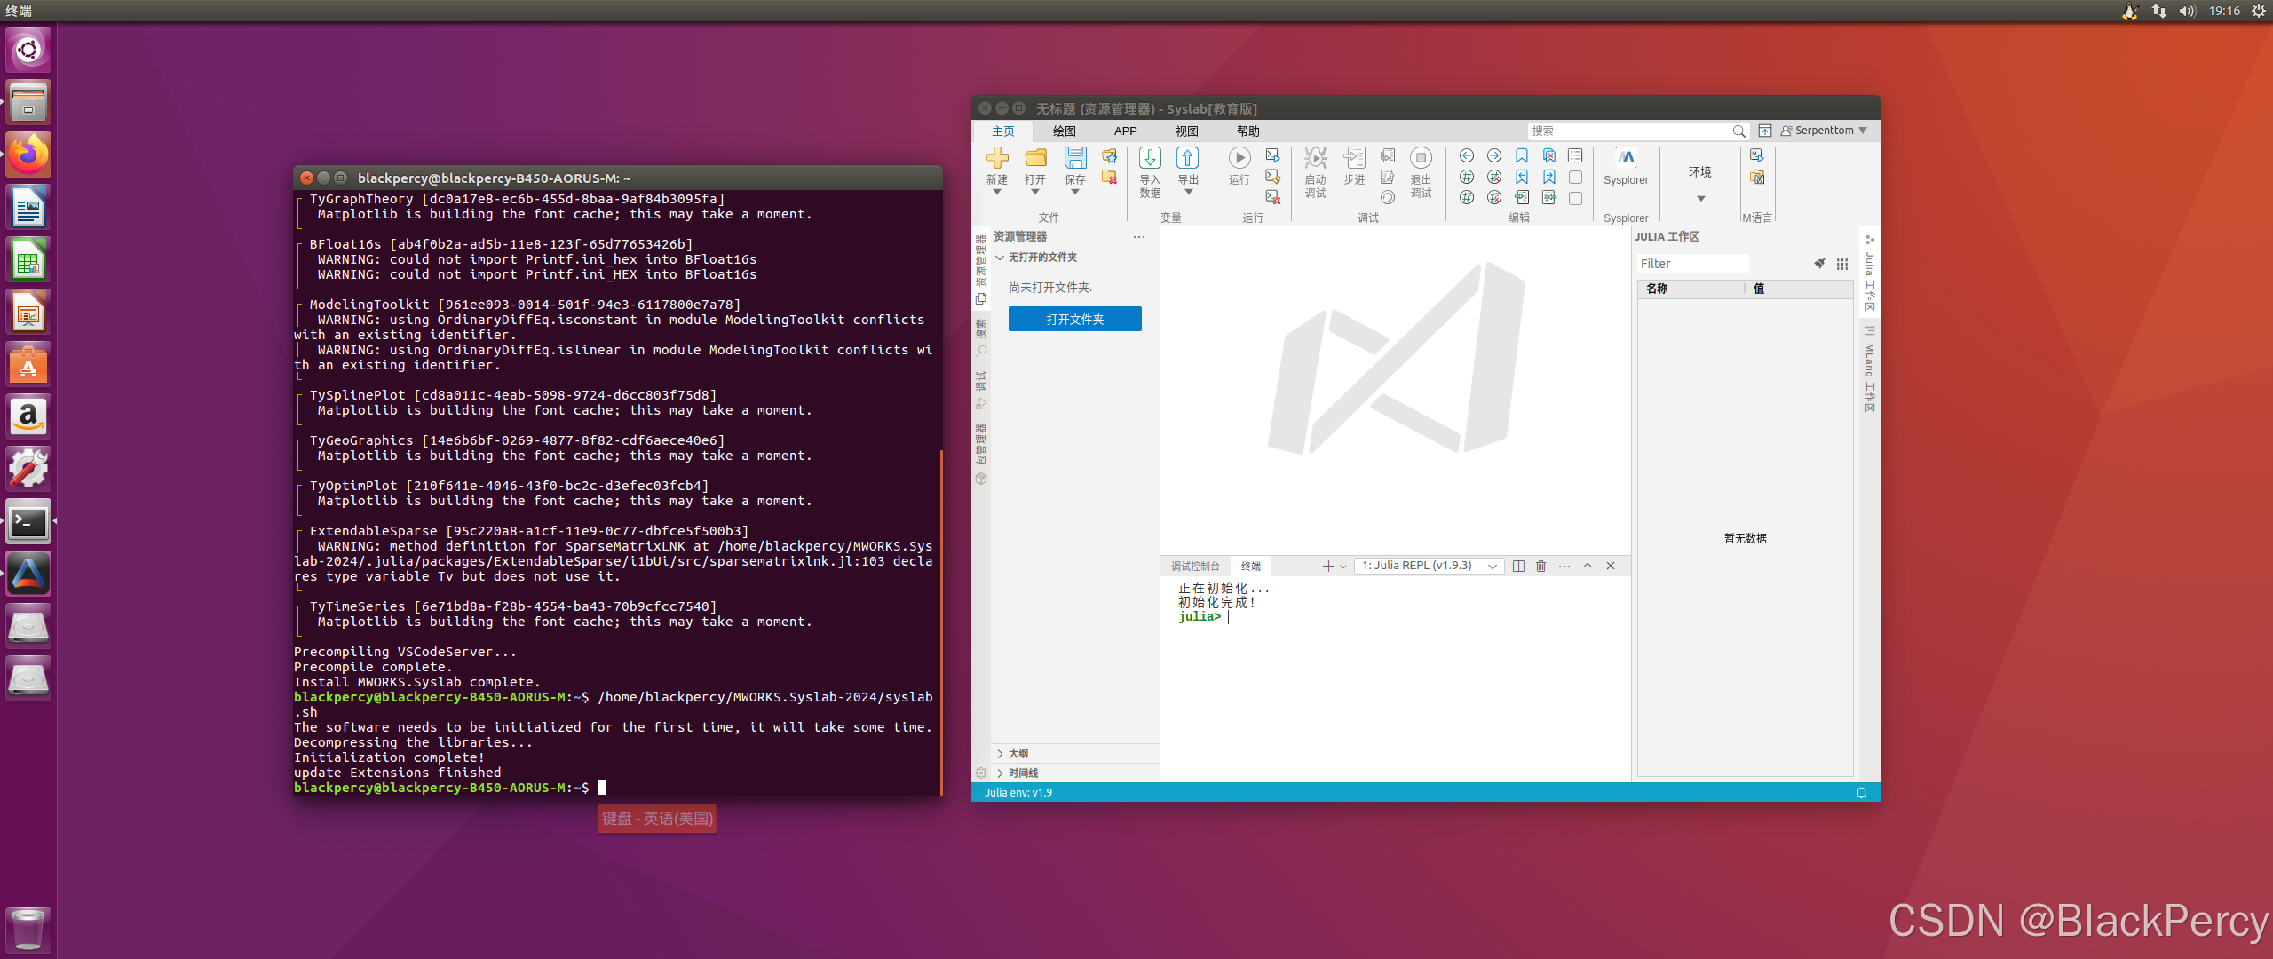Screen dimensions: 2273x959
Task: Click the Julia env: v1.9 status item
Action: [x=1018, y=793]
